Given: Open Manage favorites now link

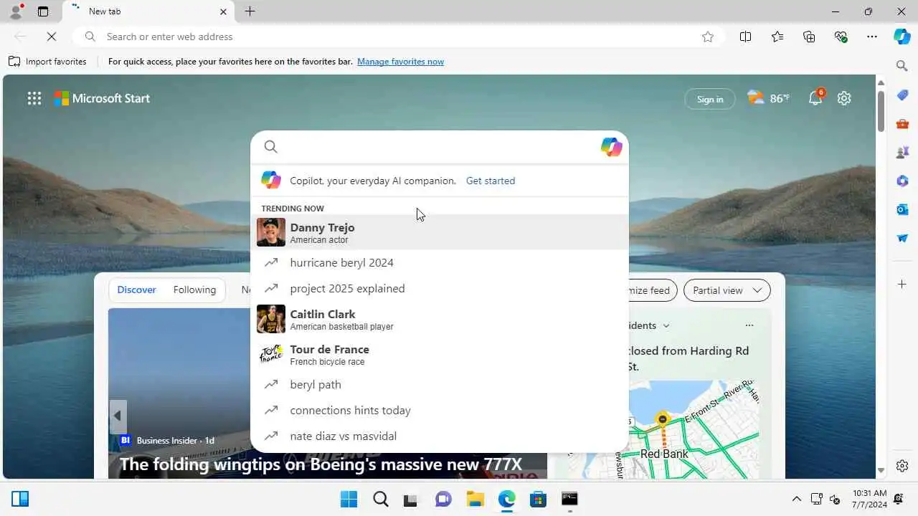Looking at the screenshot, I should pos(400,62).
